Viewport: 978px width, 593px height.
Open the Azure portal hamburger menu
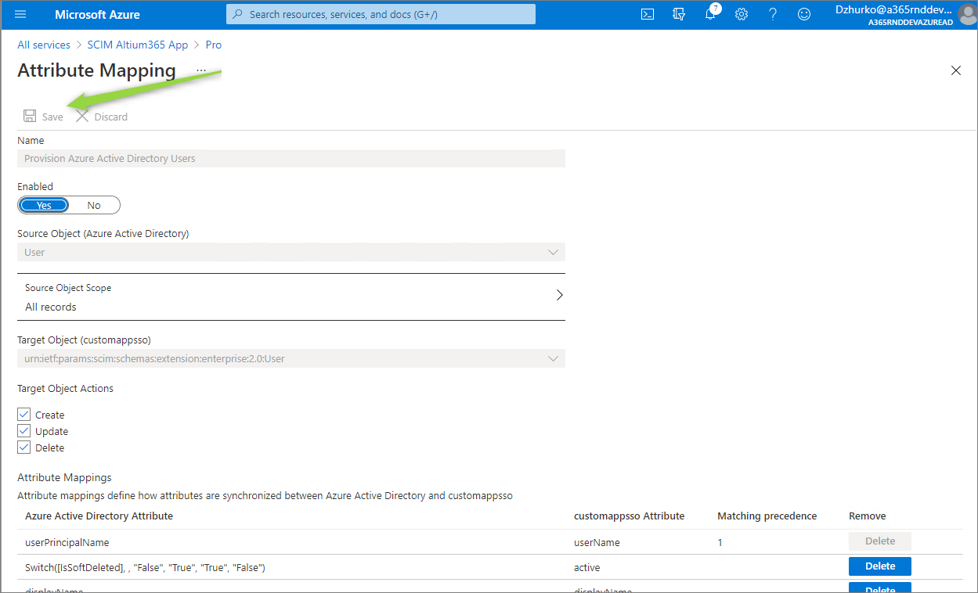(x=20, y=14)
